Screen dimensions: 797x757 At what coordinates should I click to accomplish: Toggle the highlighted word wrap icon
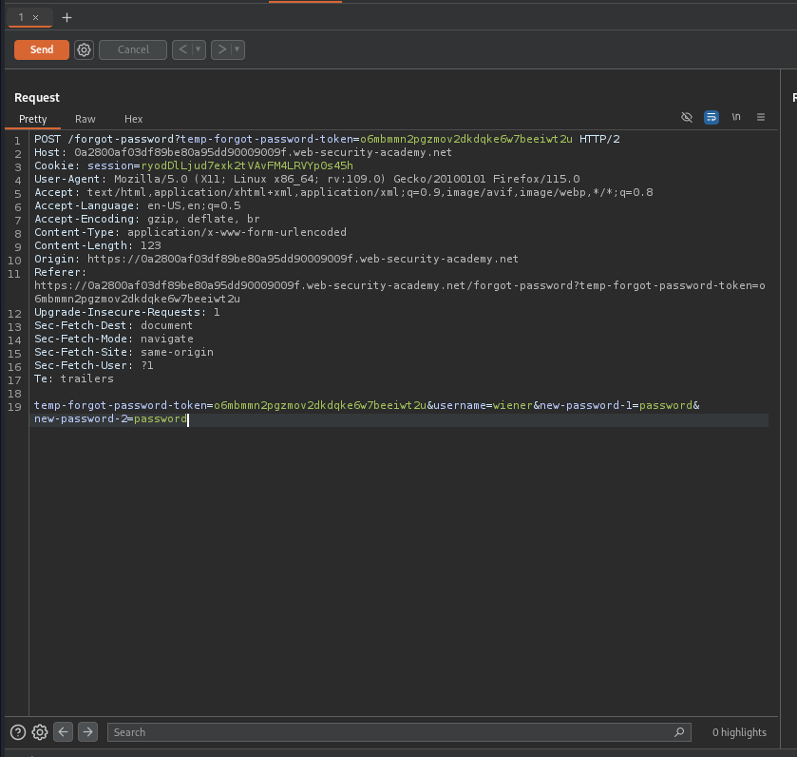712,118
